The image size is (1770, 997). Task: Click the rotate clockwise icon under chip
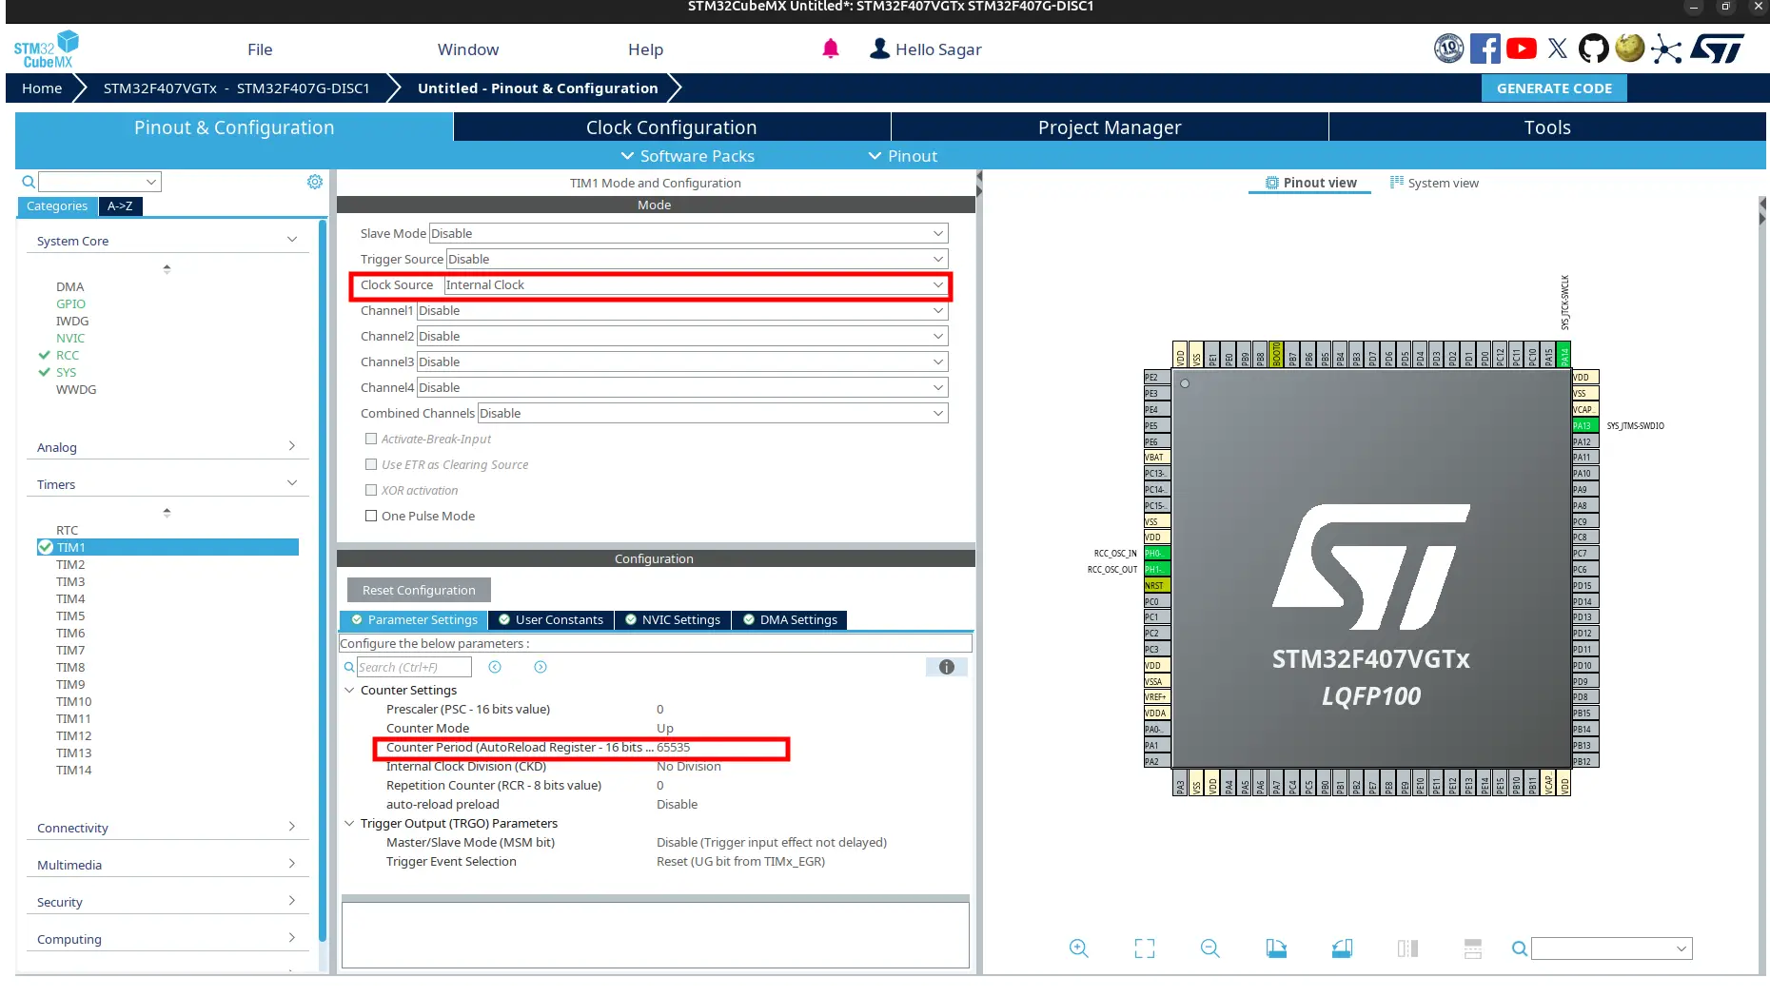(x=1276, y=948)
